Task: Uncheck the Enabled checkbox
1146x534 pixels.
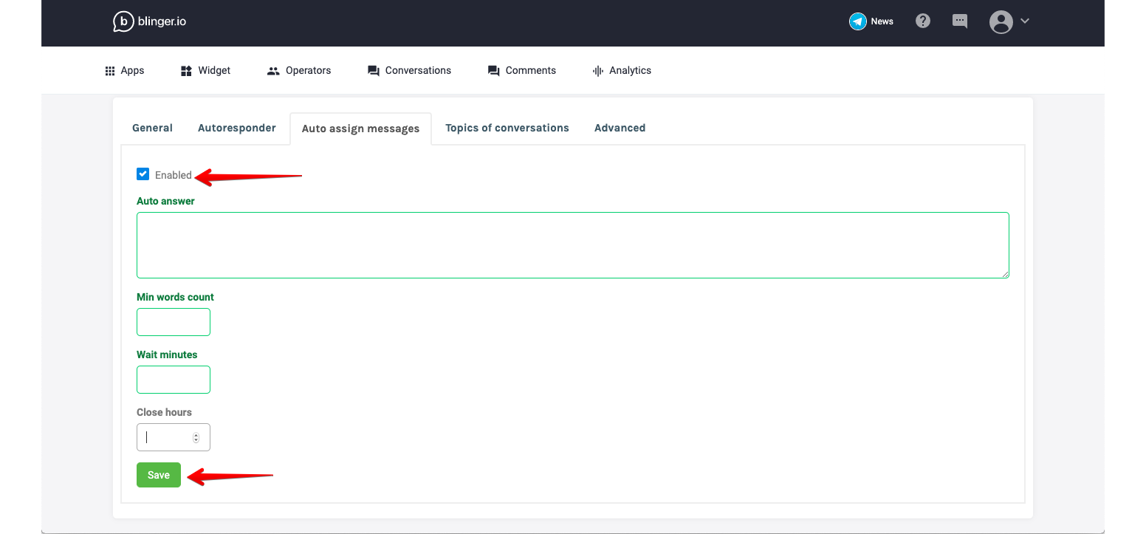Action: tap(143, 174)
